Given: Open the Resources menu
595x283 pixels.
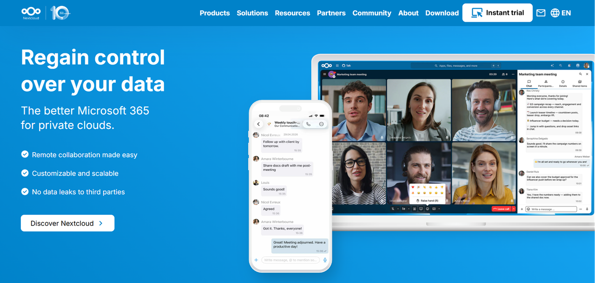Looking at the screenshot, I should click(x=292, y=13).
